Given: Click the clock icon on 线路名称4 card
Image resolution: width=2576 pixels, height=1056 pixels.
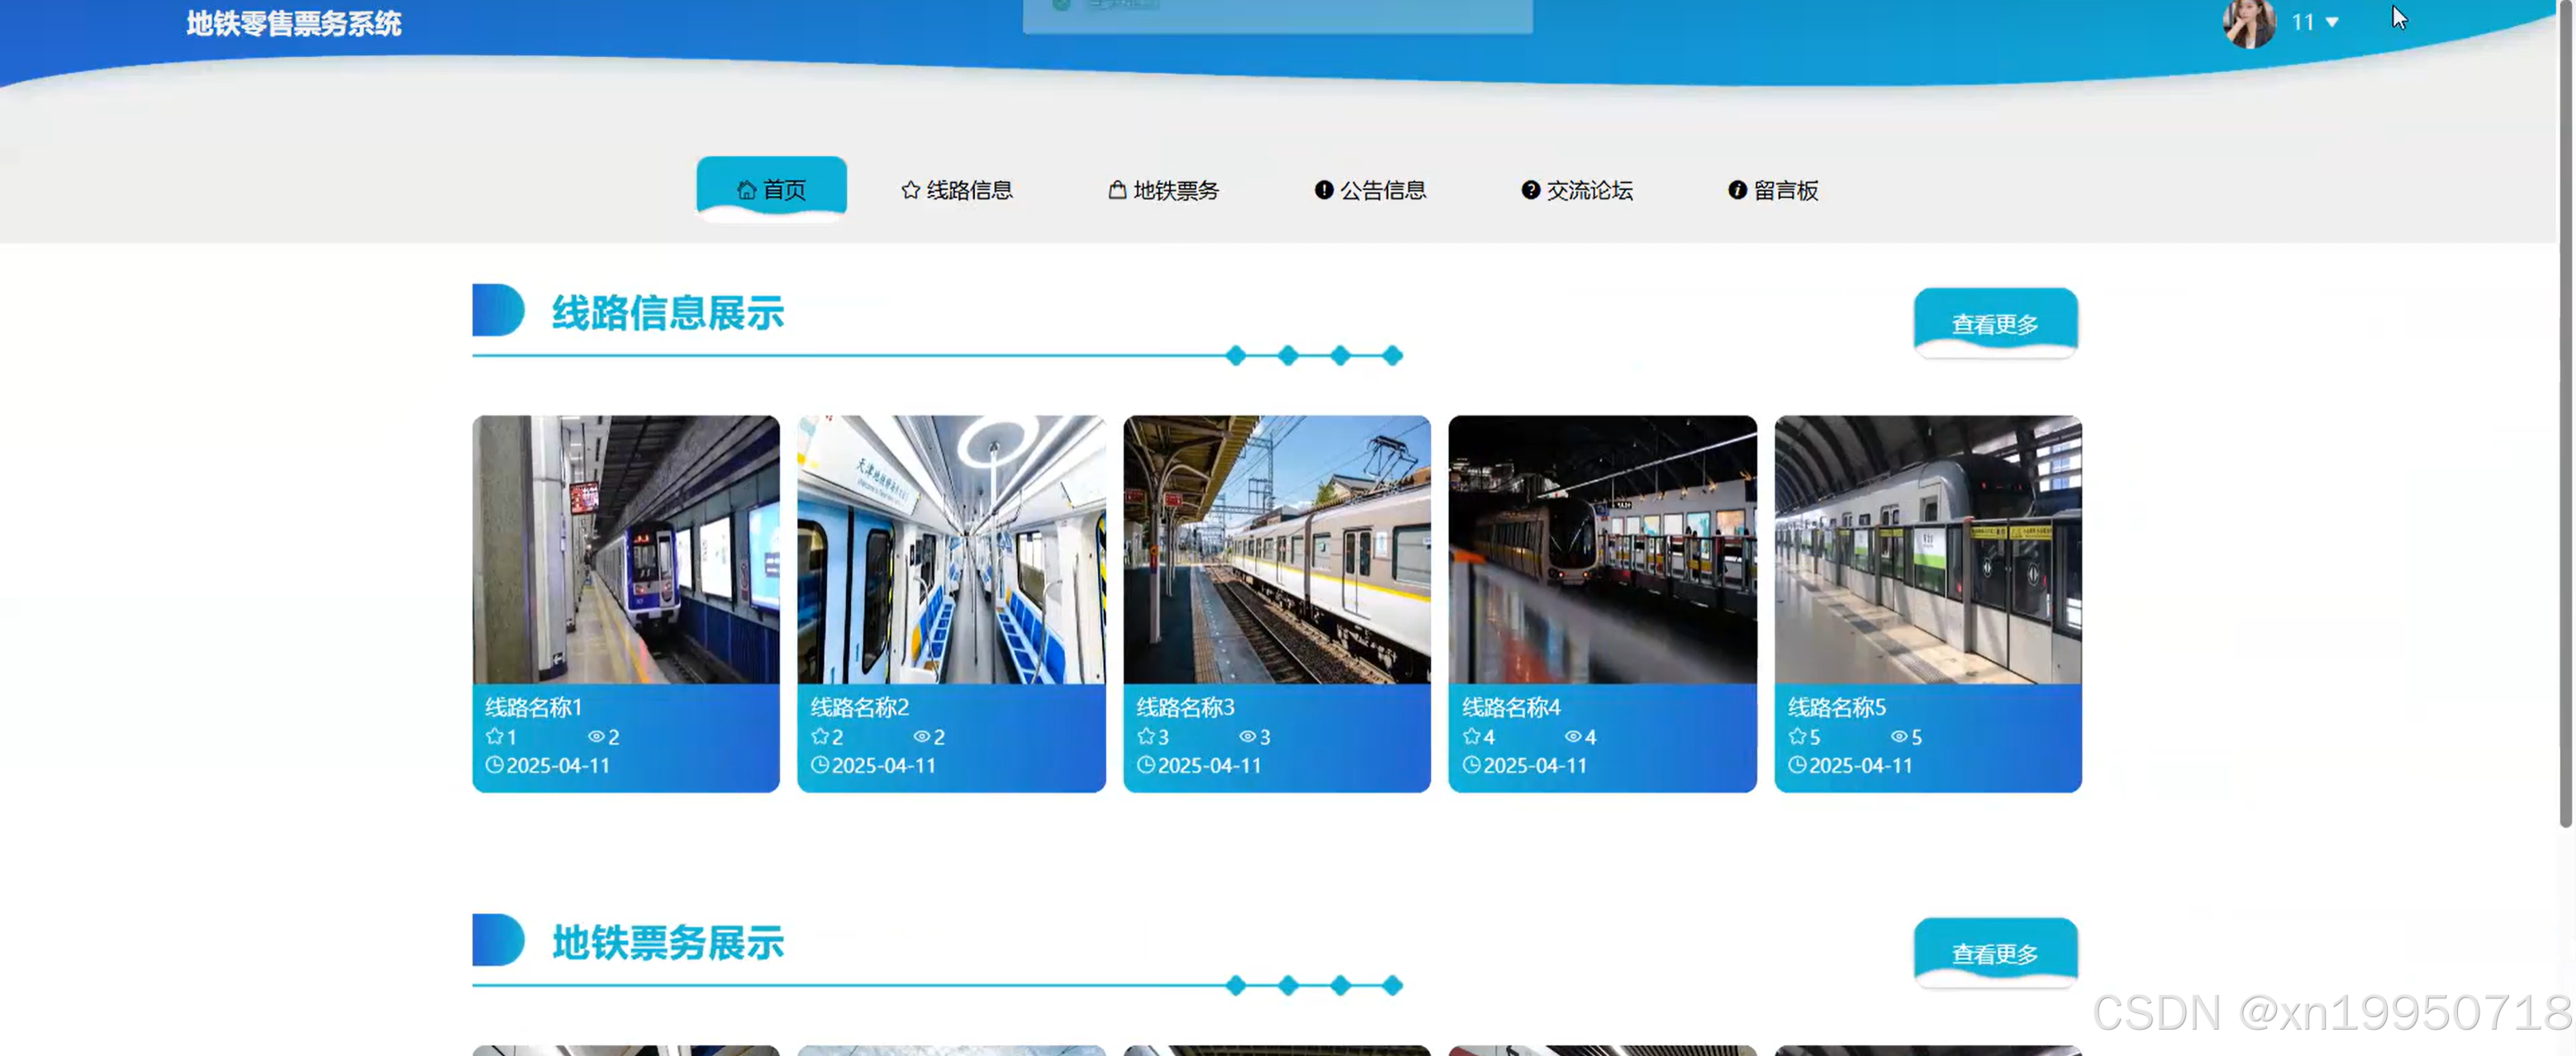Looking at the screenshot, I should pyautogui.click(x=1471, y=764).
